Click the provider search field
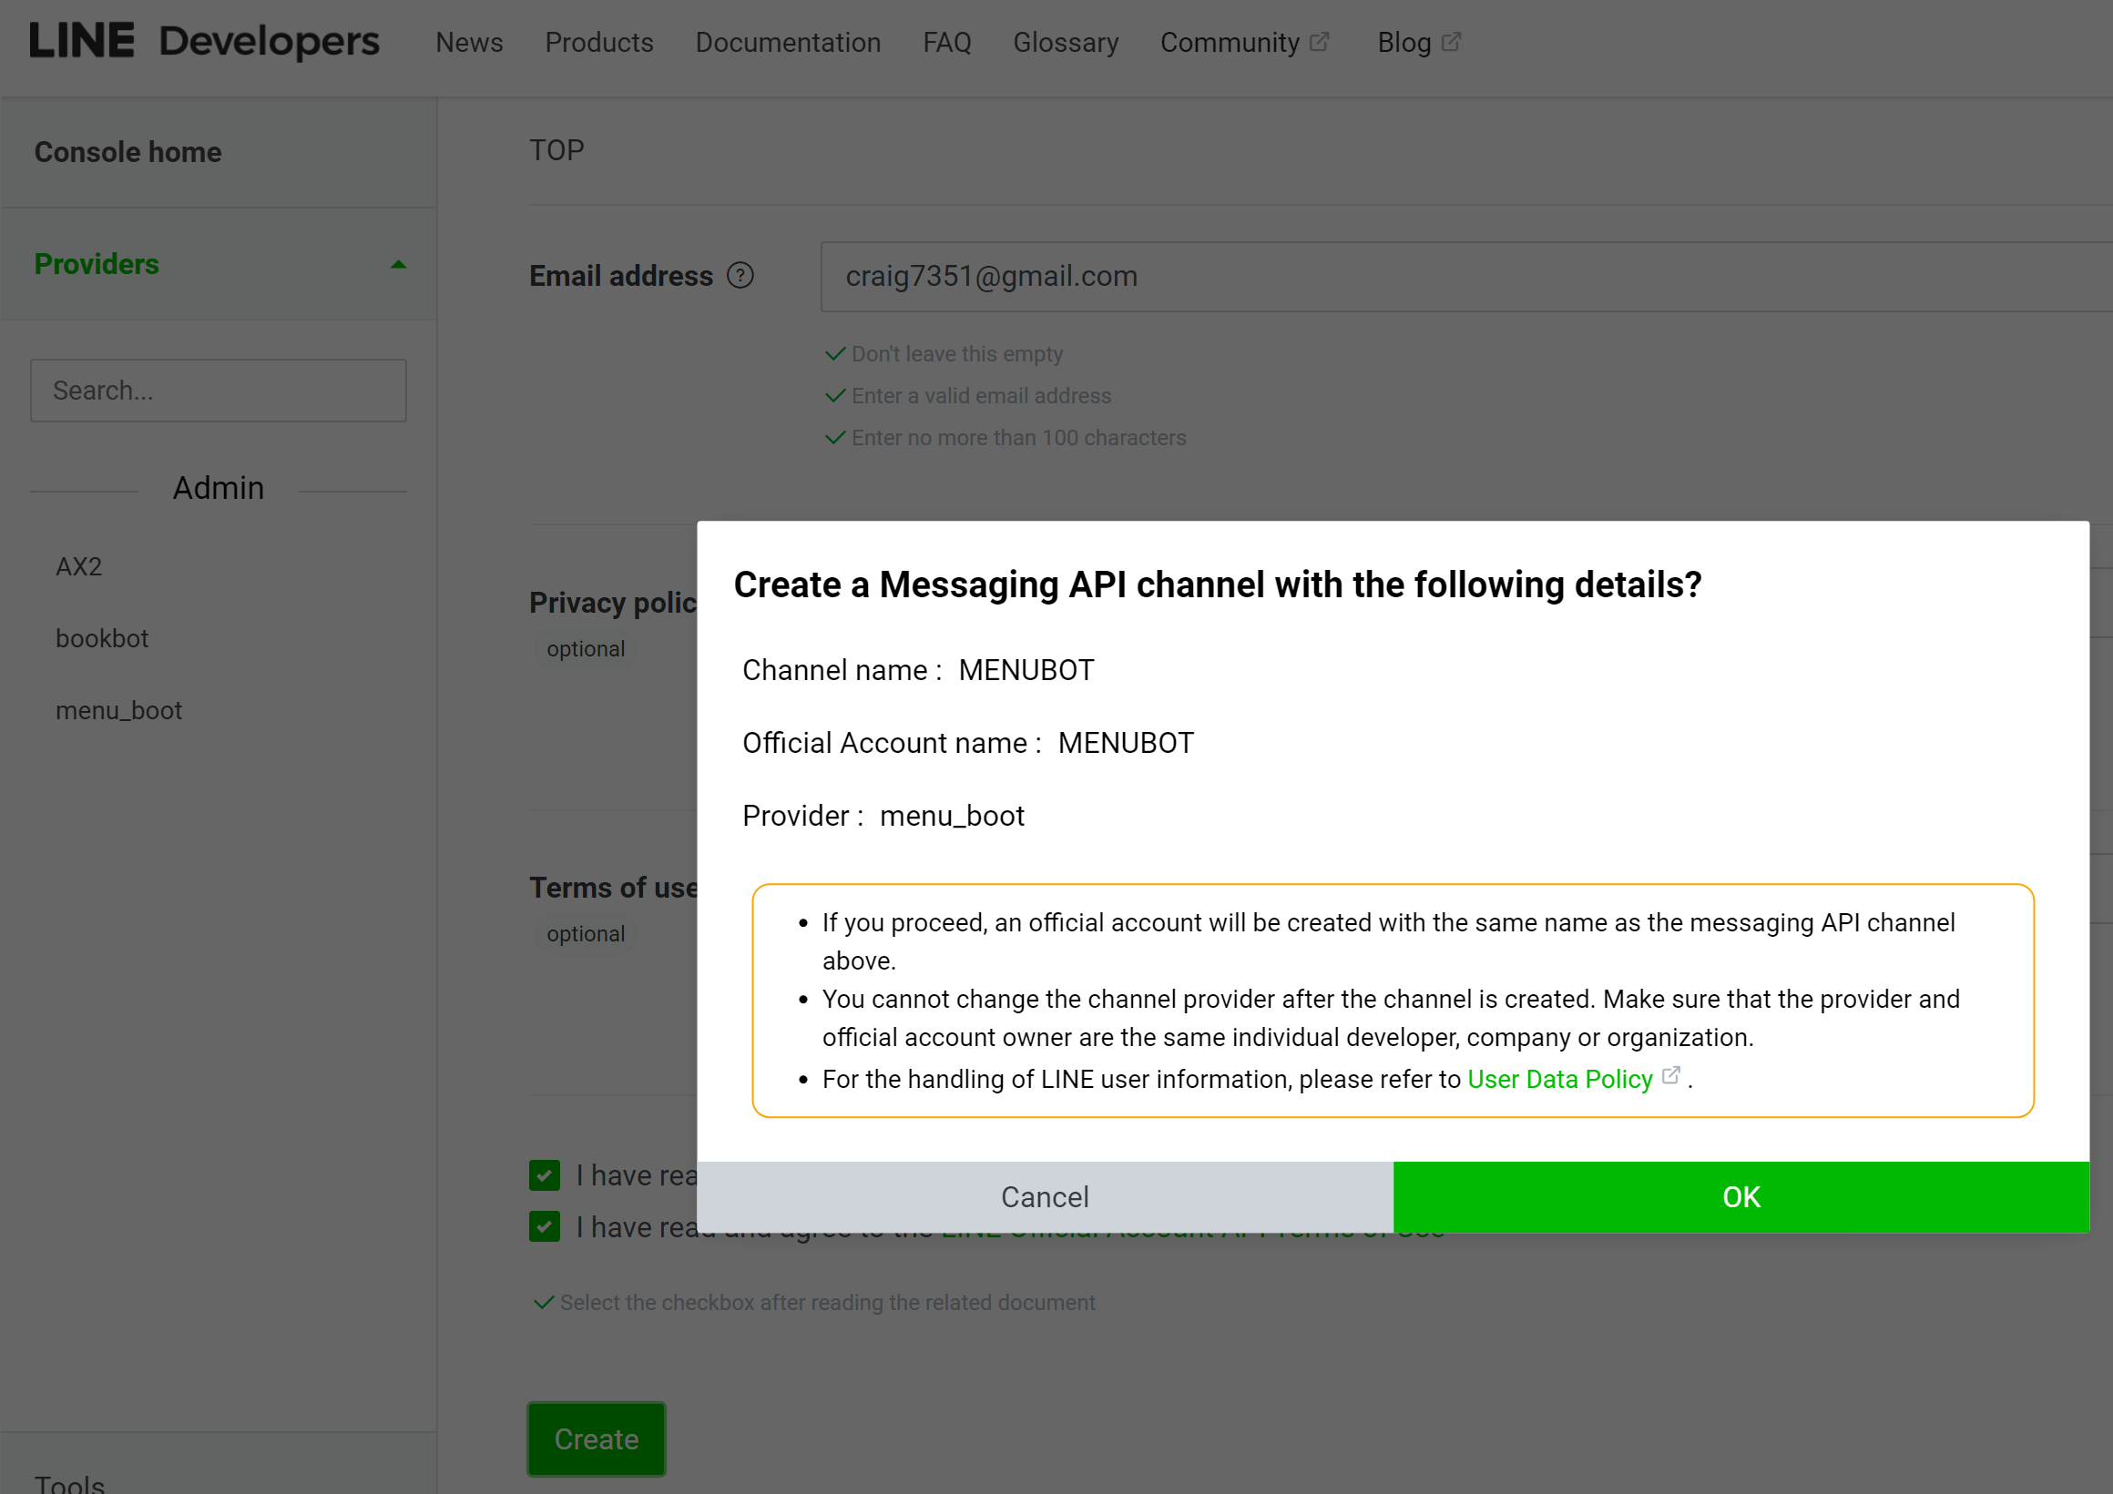Viewport: 2113px width, 1494px height. point(218,391)
